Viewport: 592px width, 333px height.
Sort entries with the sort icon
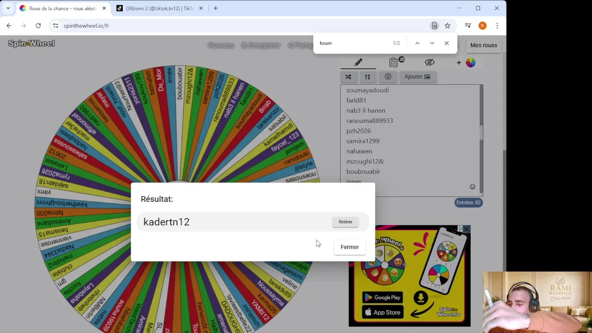coord(367,77)
